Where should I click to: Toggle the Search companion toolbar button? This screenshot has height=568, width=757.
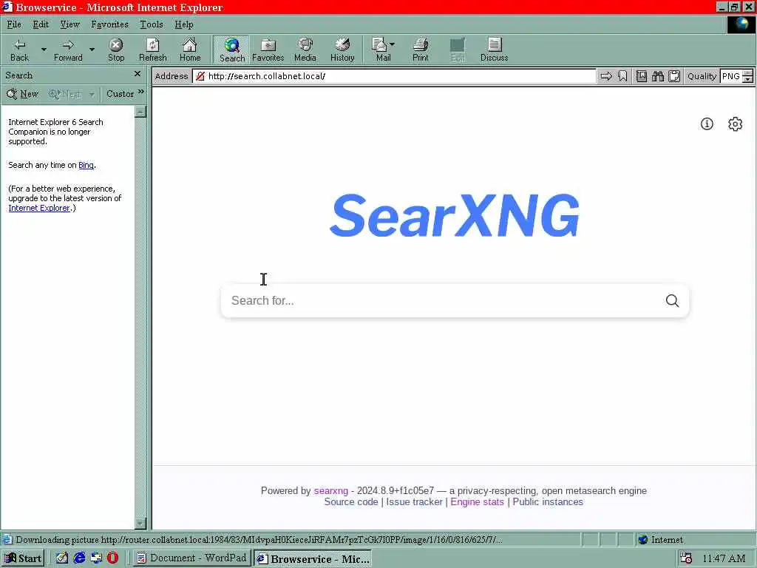click(x=231, y=50)
